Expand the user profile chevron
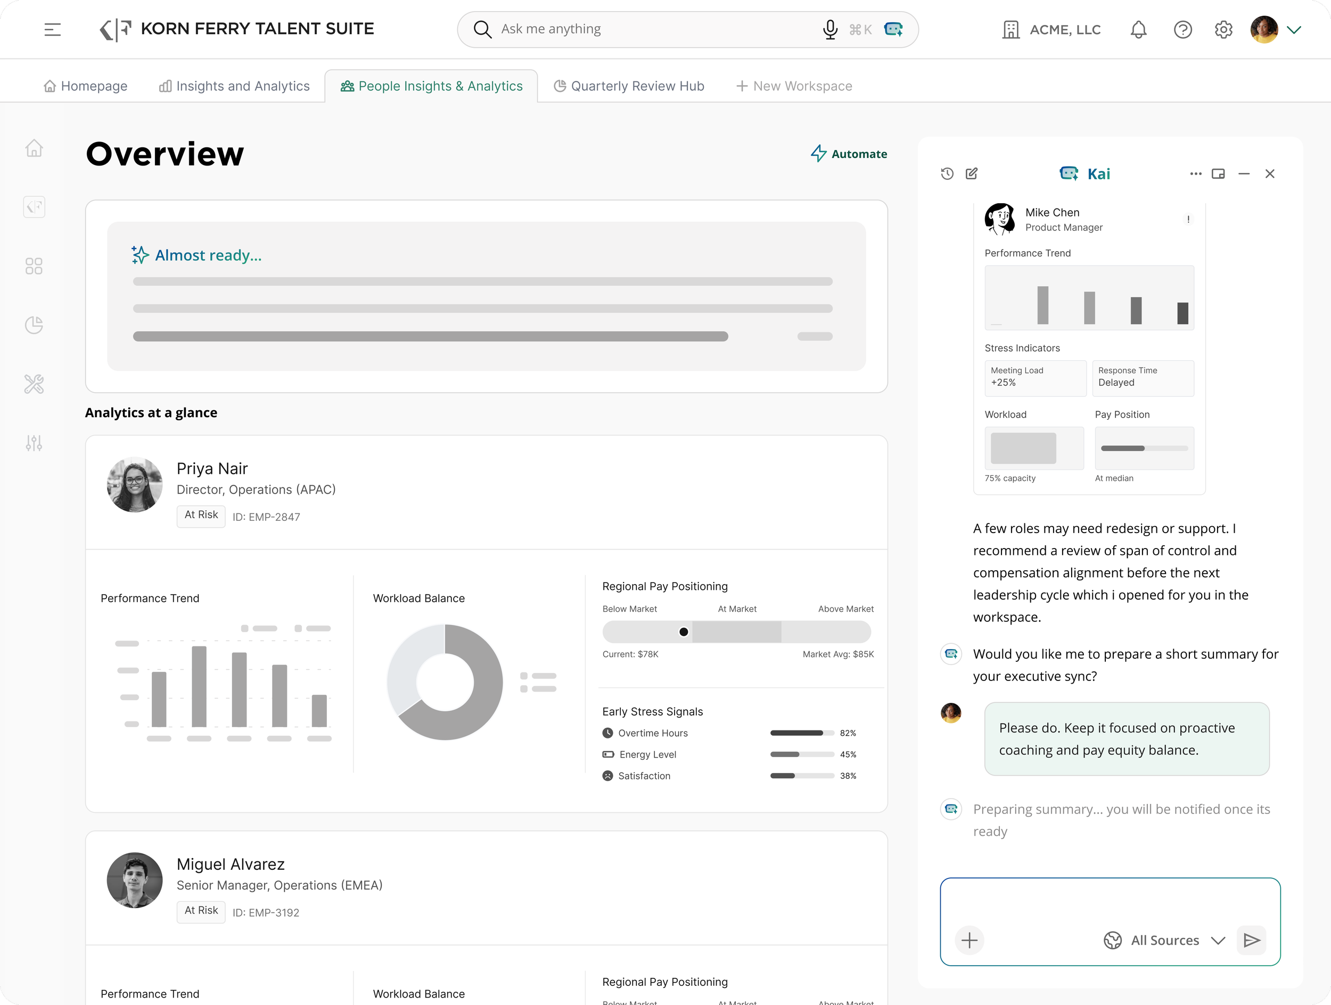Image resolution: width=1331 pixels, height=1005 pixels. tap(1294, 29)
